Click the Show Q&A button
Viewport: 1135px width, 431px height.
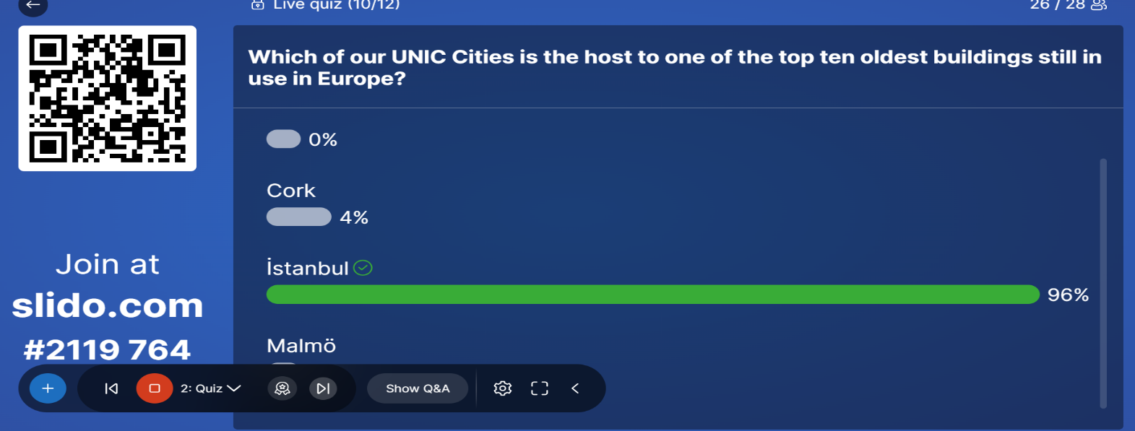418,388
